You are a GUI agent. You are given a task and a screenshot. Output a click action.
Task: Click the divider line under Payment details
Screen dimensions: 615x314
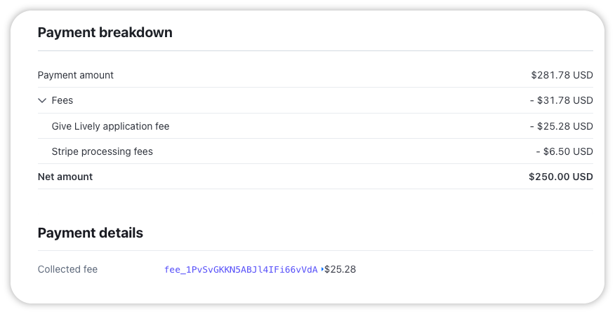(315, 251)
